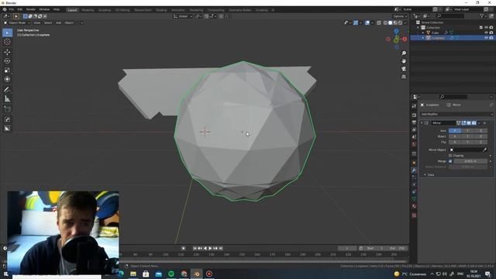Viewport: 496px width, 279px height.
Task: Click the zoom viewport magnifier icon
Action: coord(404,53)
